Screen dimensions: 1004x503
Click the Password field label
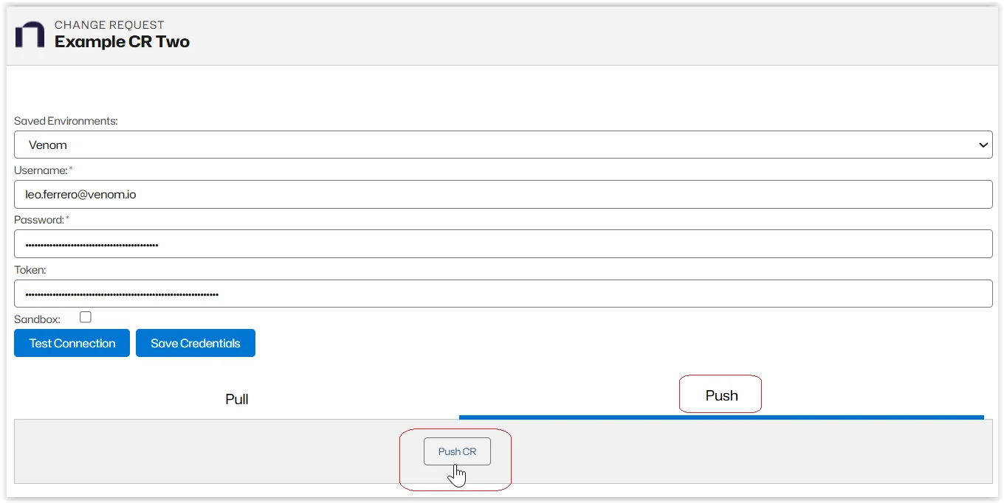point(40,220)
